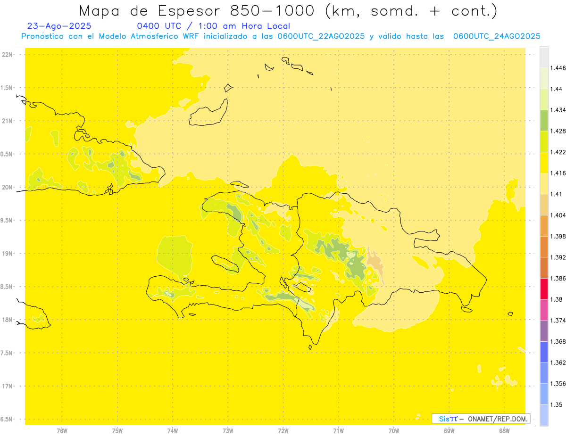
Task: Click the colorbar value 1.374
Action: coord(558,320)
